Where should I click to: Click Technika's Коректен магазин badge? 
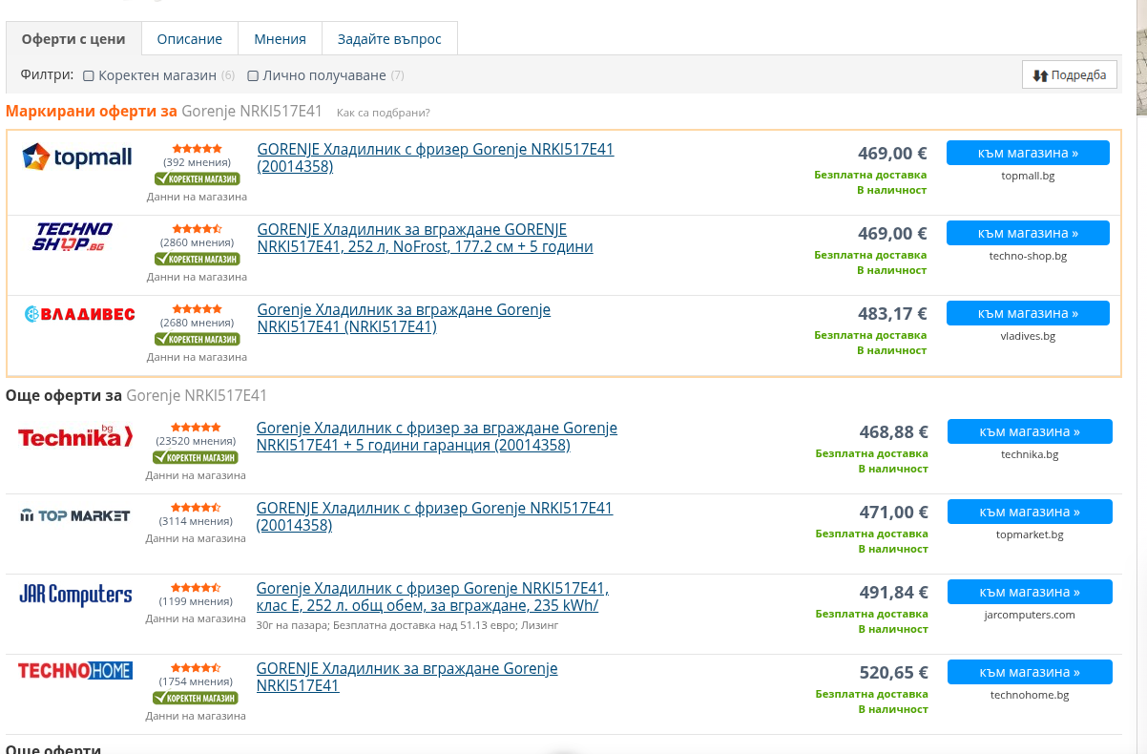click(x=196, y=457)
